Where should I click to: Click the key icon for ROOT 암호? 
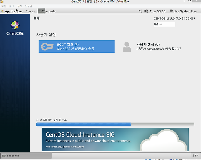click(47, 47)
